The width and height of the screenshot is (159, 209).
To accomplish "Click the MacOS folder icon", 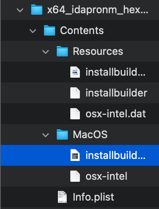I will [62, 135].
